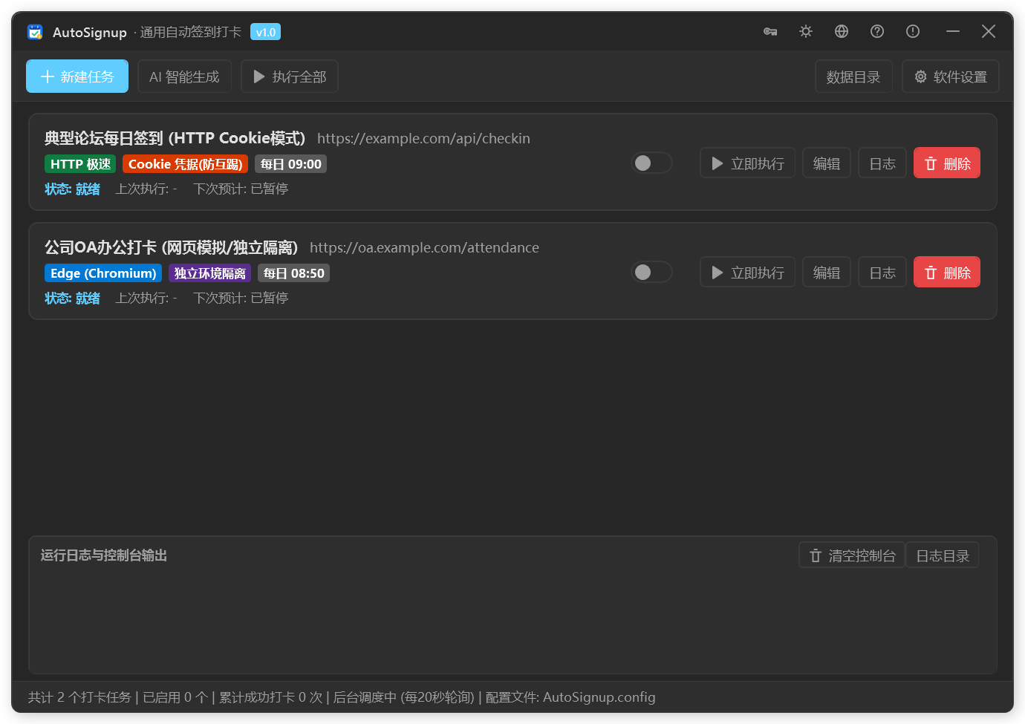Click the 每日 08:50 schedule tag
This screenshot has height=724, width=1025.
[x=293, y=273]
